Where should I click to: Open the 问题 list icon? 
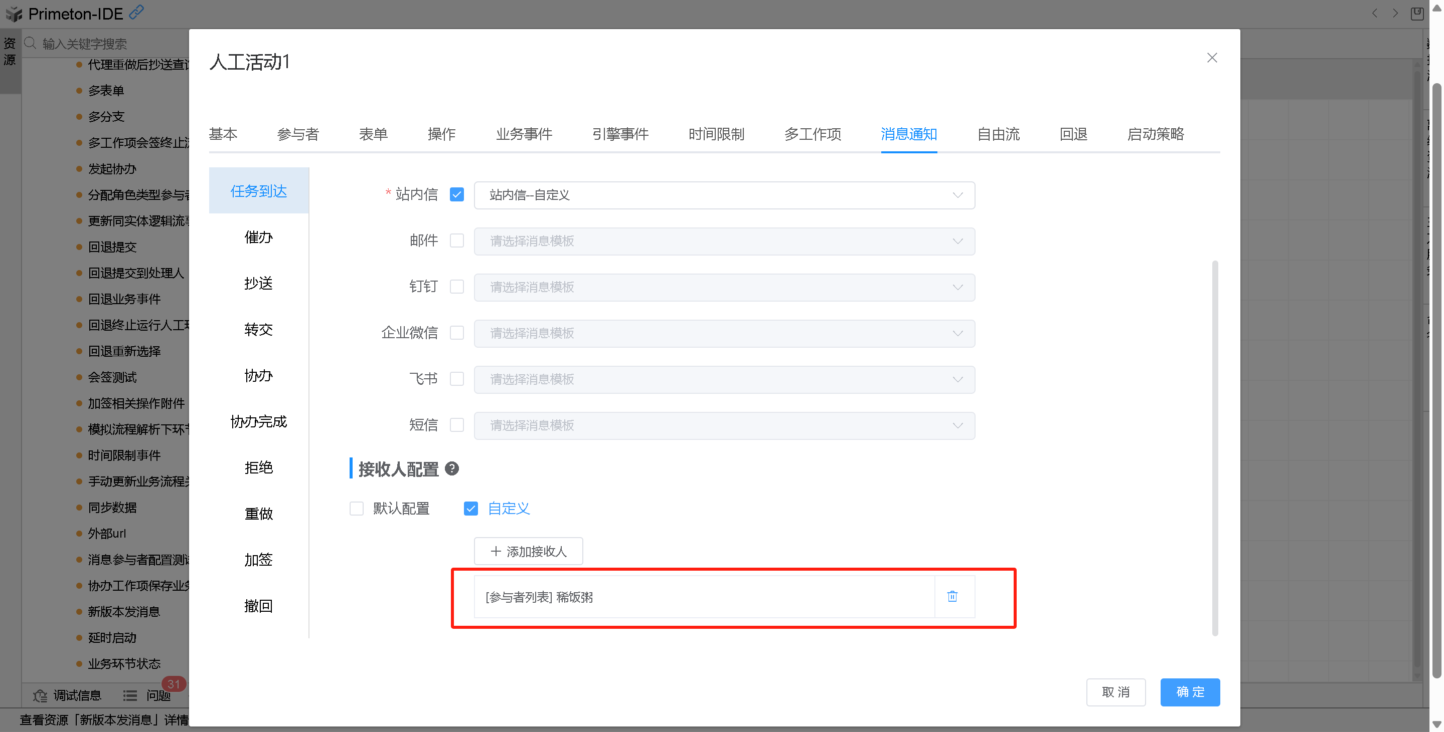pos(130,695)
